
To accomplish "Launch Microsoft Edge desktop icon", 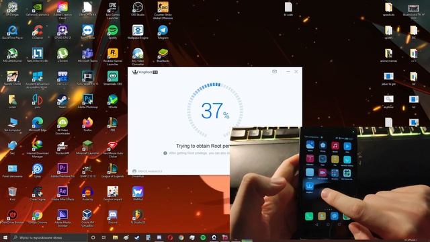I will pos(38,124).
